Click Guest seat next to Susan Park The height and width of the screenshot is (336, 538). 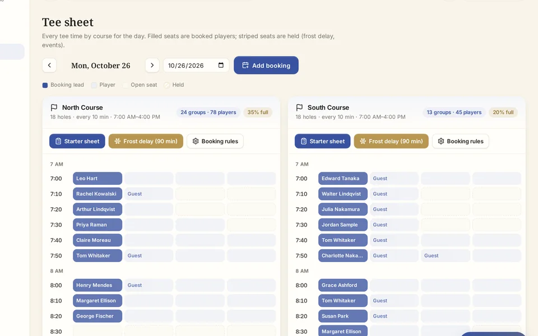click(x=394, y=316)
